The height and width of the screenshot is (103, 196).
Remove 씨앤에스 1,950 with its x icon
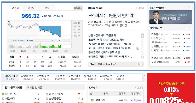(x=95, y=79)
